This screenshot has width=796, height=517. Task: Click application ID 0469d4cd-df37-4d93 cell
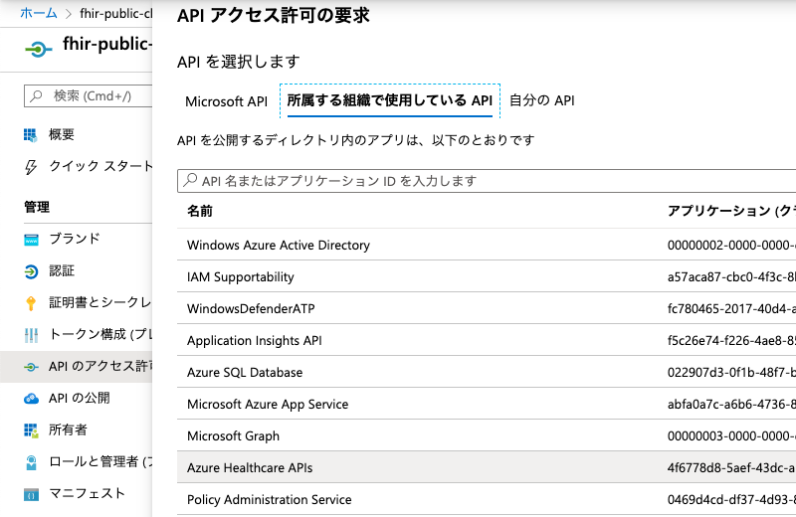tap(731, 500)
